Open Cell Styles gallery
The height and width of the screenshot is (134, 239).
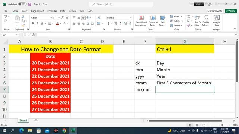[x=162, y=21]
